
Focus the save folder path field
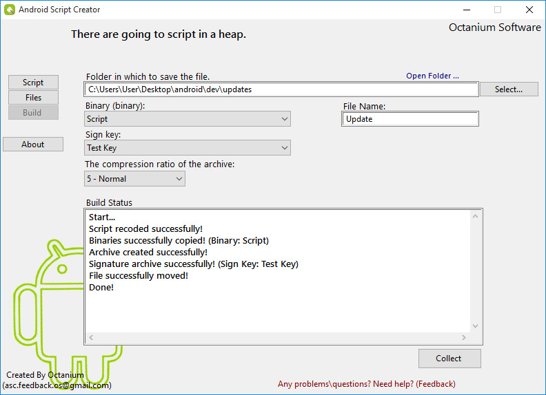(x=281, y=89)
